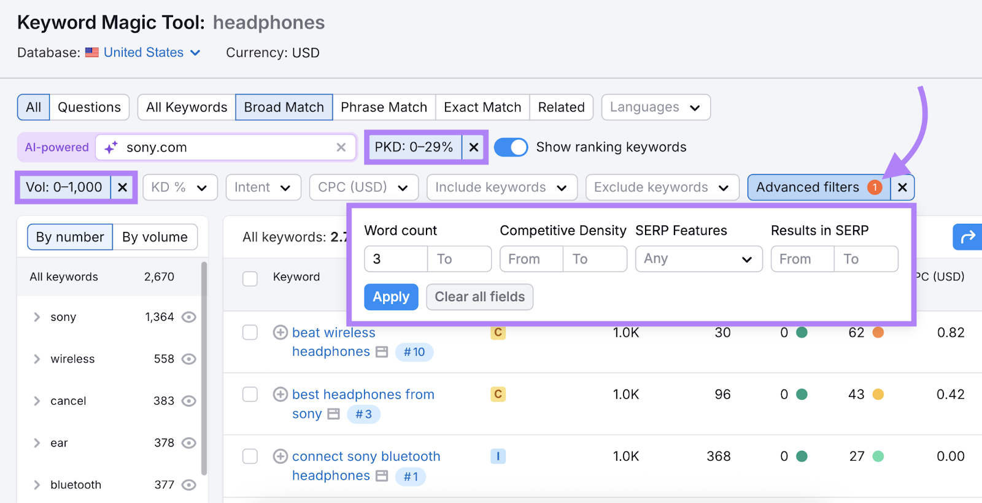Viewport: 982px width, 503px height.
Task: Select the Questions tab
Action: [x=89, y=107]
